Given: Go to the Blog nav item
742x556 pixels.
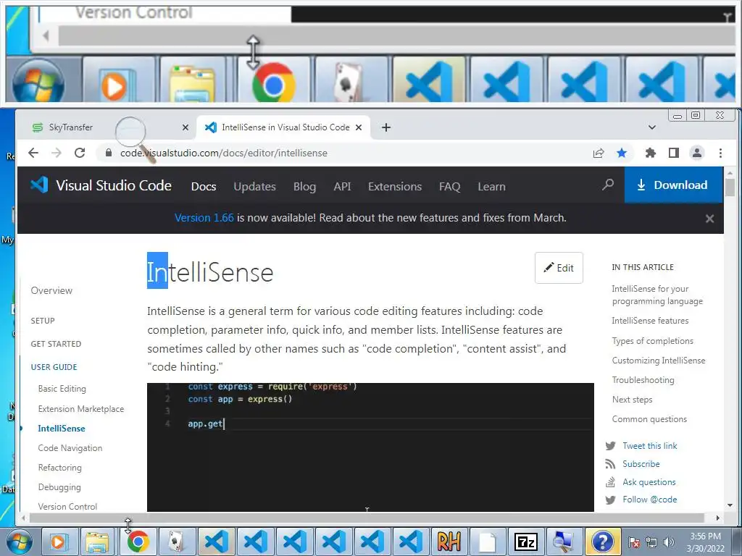Looking at the screenshot, I should pyautogui.click(x=304, y=186).
